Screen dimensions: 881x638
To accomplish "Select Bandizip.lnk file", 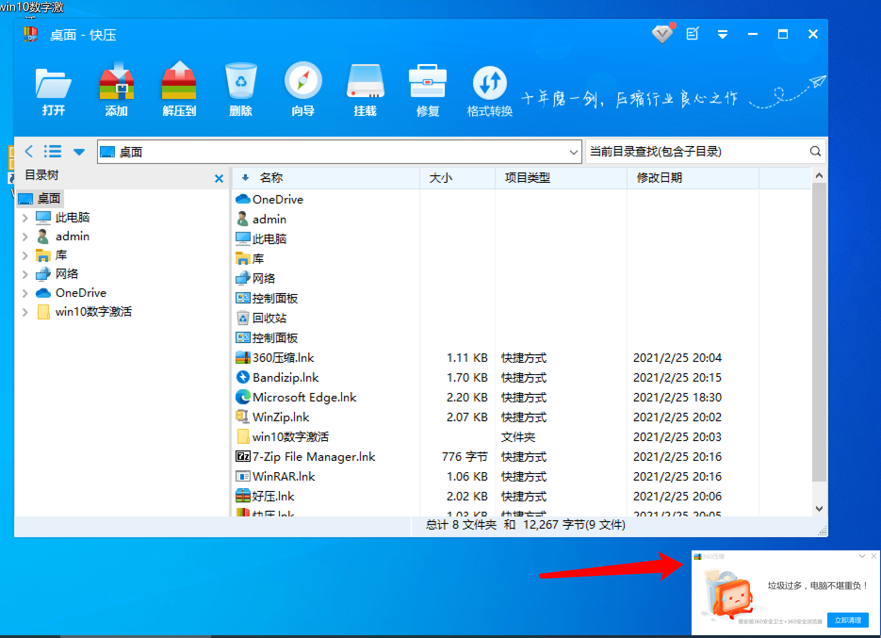I will [277, 377].
